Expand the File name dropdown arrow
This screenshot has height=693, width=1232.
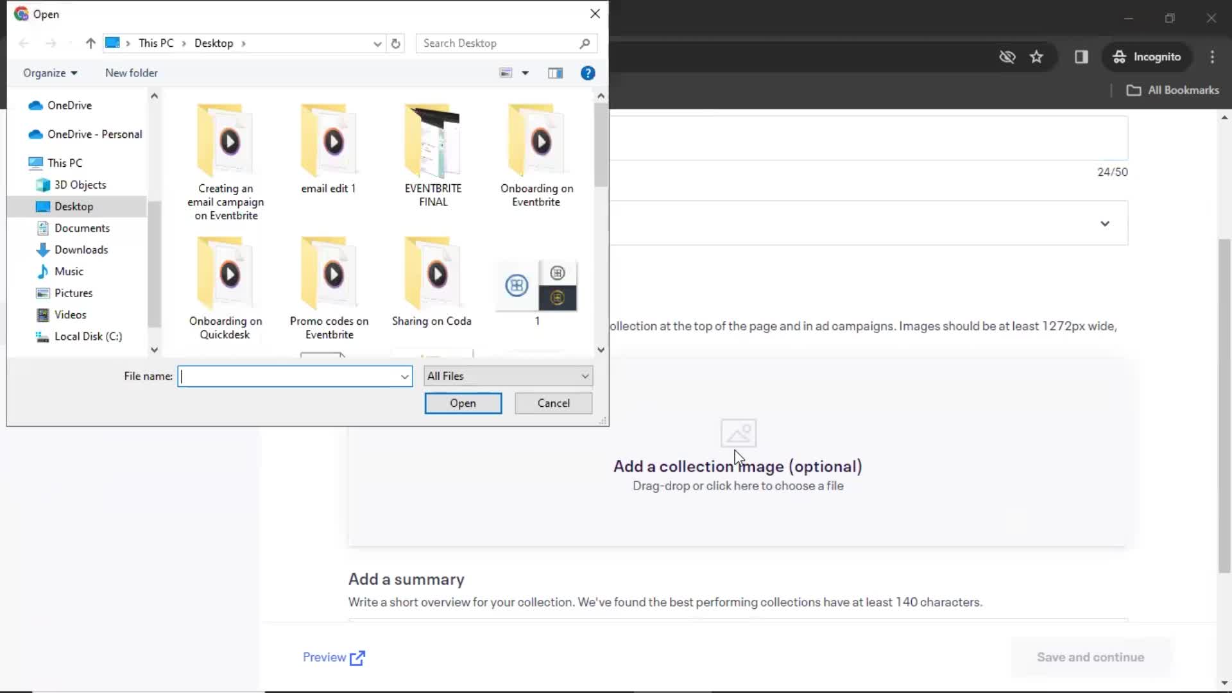click(405, 377)
